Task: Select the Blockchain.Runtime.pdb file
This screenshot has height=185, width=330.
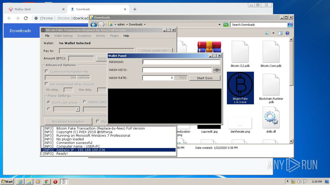Action: (271, 89)
